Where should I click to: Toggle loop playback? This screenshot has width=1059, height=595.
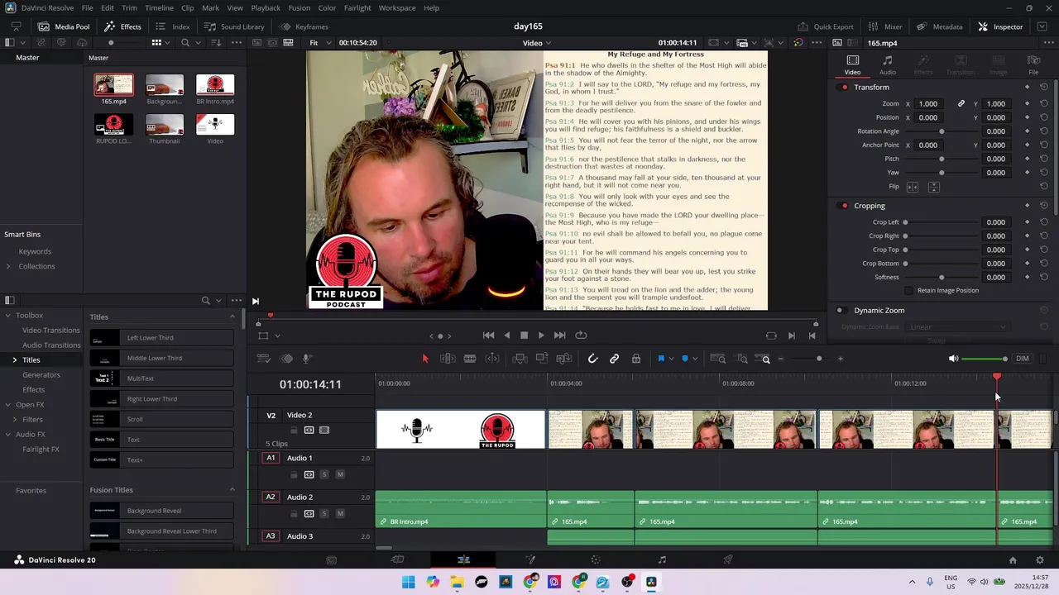581,336
